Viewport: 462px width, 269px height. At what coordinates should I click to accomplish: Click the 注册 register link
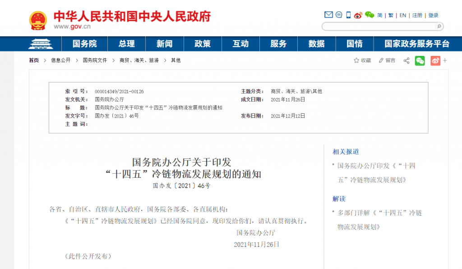pos(416,14)
